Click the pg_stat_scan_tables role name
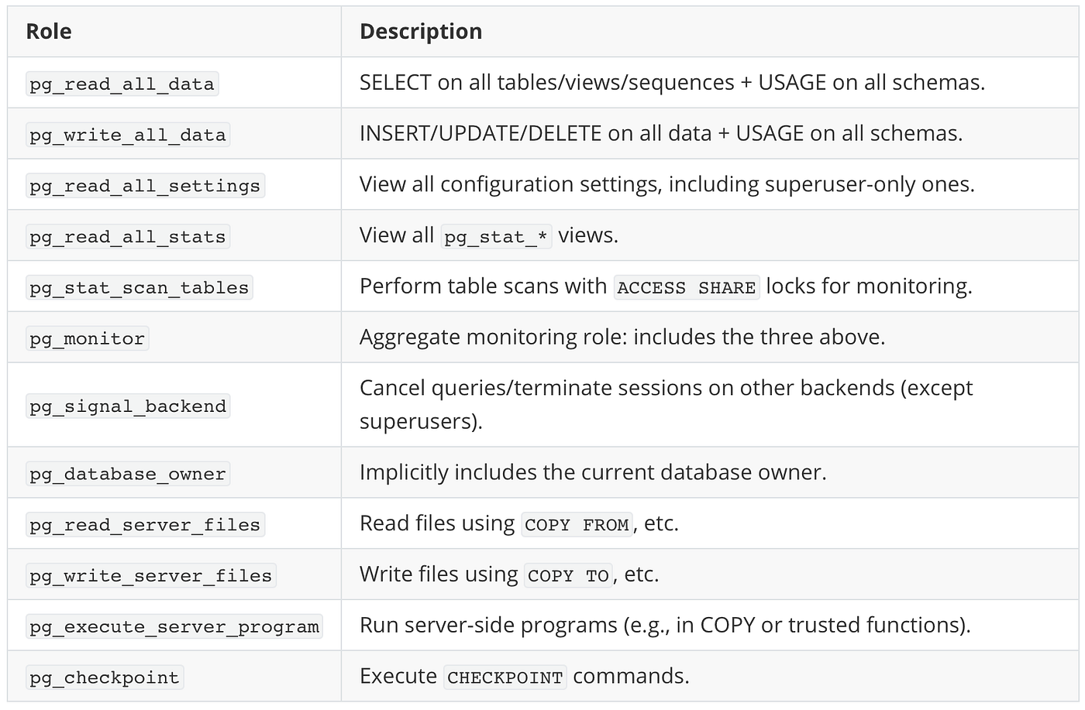This screenshot has width=1085, height=710. (x=139, y=288)
